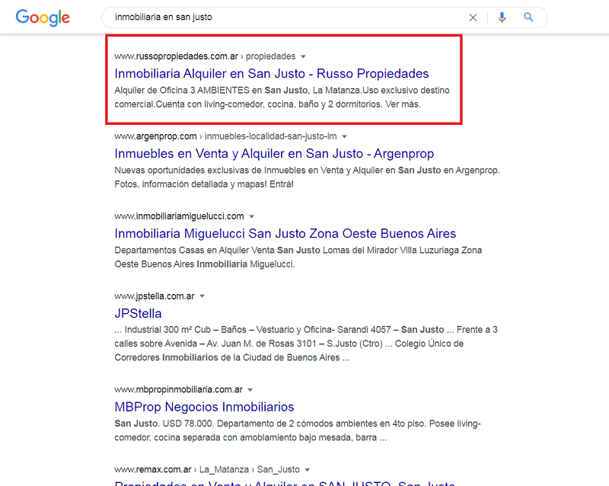Clear the search query with the X icon
The image size is (609, 486).
[x=473, y=18]
